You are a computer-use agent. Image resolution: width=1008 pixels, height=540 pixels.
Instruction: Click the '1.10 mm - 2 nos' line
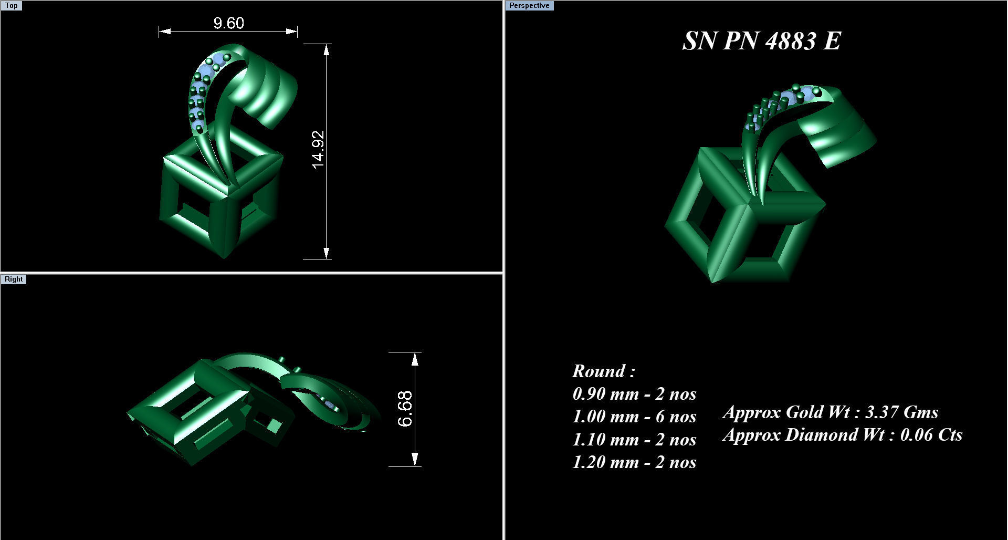click(634, 439)
